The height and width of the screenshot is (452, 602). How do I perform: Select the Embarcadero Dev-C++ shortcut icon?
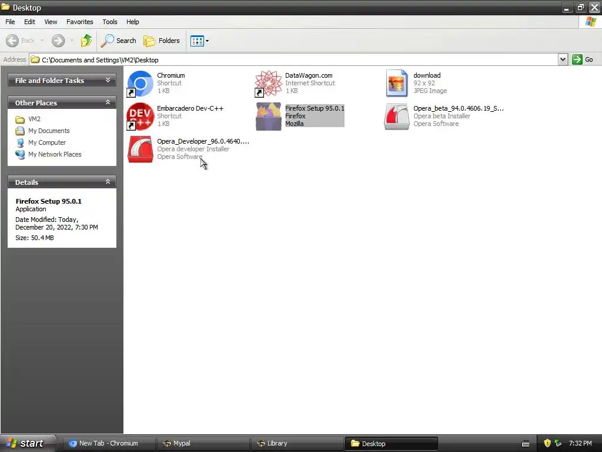point(140,117)
